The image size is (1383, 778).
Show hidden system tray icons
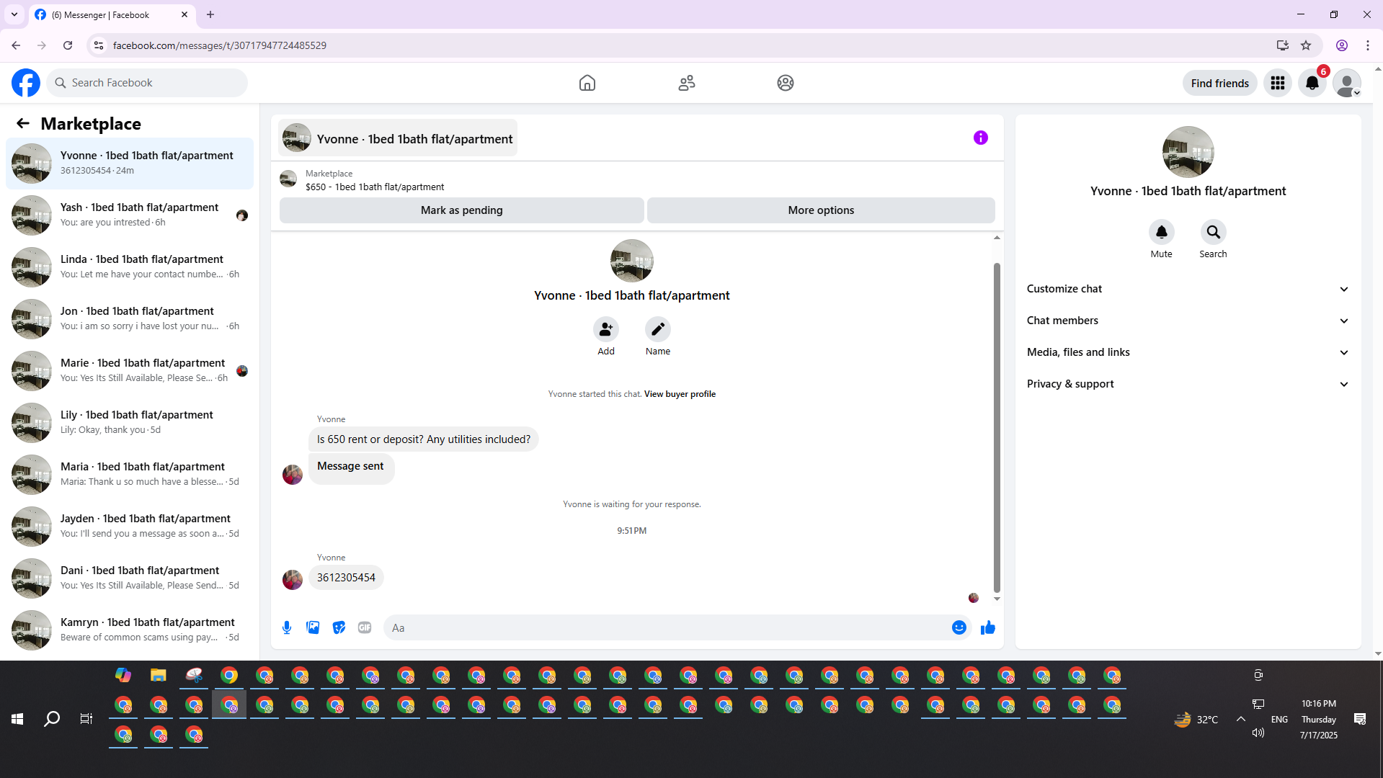click(1241, 719)
